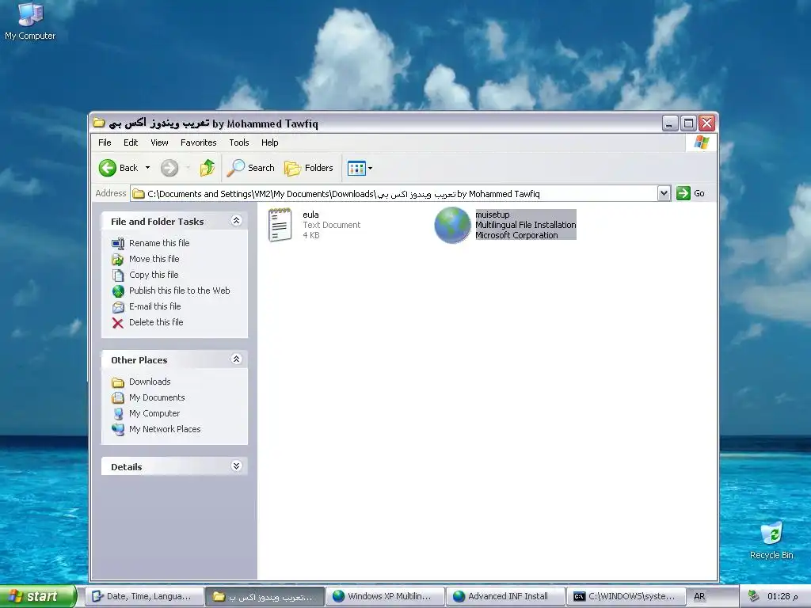Toggle the Folders pane button

point(309,168)
